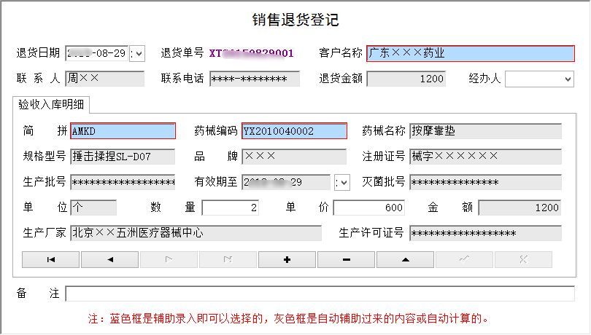
Task: Click the 备注 remarks text box
Action: [x=320, y=293]
